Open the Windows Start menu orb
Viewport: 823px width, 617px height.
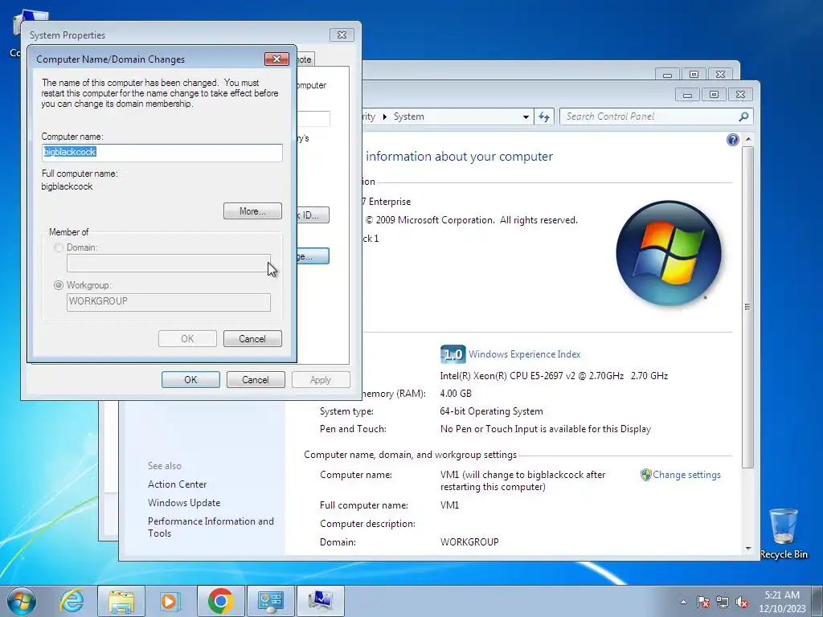(x=22, y=601)
